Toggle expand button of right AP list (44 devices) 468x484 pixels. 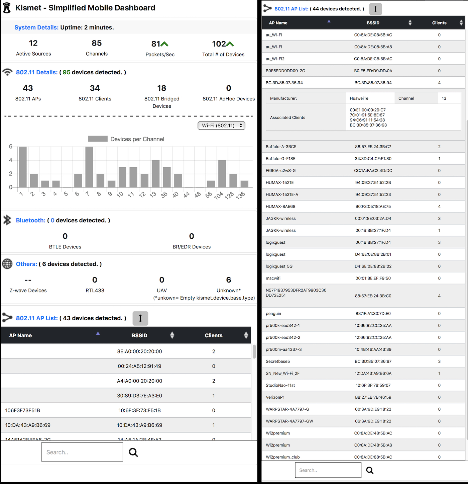(x=375, y=9)
